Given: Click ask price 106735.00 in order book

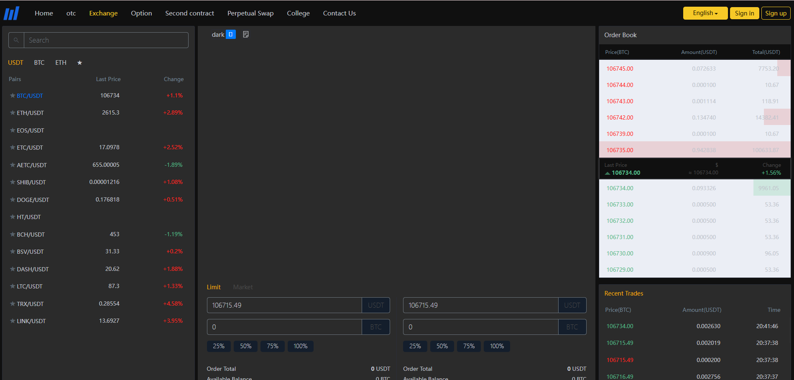Looking at the screenshot, I should point(620,150).
